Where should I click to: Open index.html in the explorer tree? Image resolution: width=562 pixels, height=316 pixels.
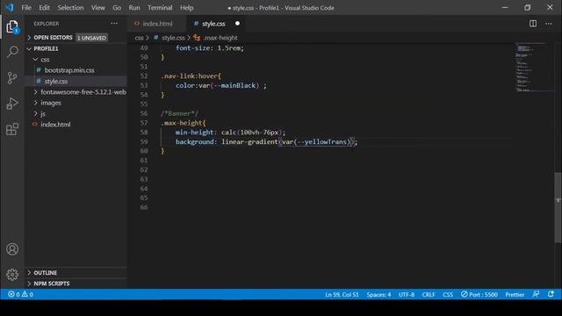pos(55,125)
